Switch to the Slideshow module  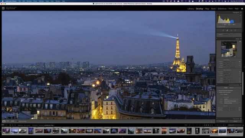tap(222, 9)
